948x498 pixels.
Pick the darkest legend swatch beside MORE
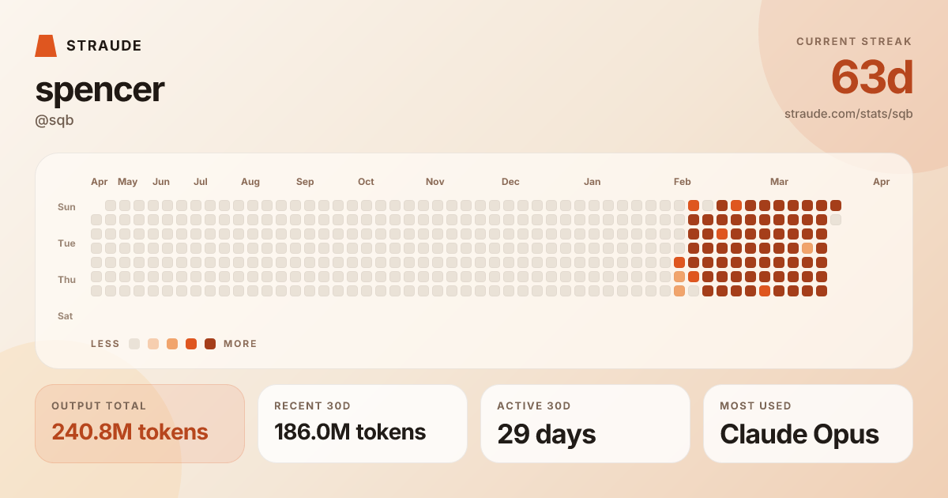pyautogui.click(x=210, y=344)
